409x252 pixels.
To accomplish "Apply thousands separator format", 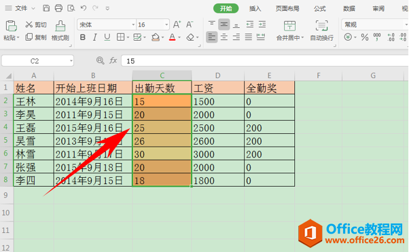I will click(x=377, y=37).
